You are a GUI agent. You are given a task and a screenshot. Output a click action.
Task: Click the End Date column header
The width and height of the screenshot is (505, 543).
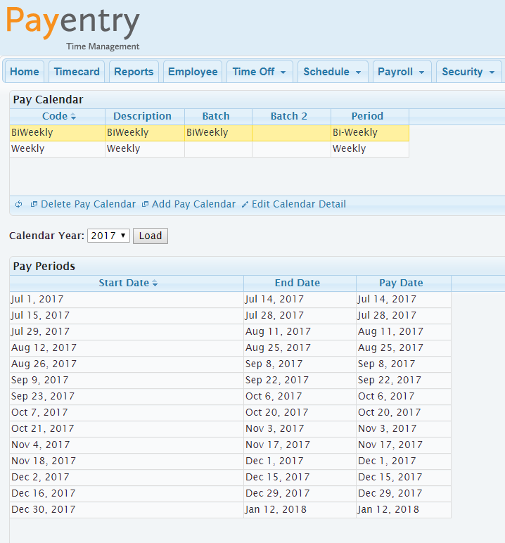pos(298,283)
